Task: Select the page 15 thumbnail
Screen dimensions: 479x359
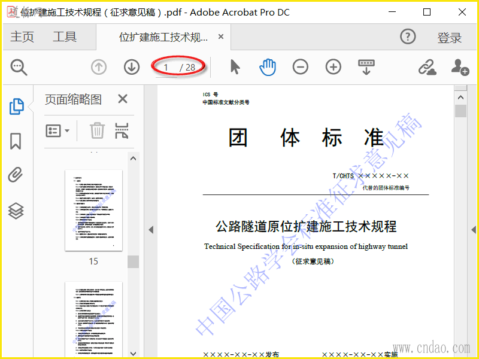Action: [94, 211]
